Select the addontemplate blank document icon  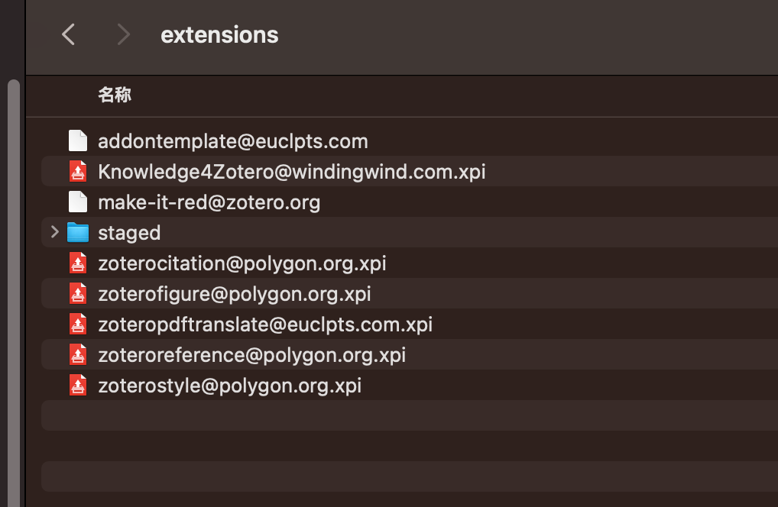[x=78, y=141]
